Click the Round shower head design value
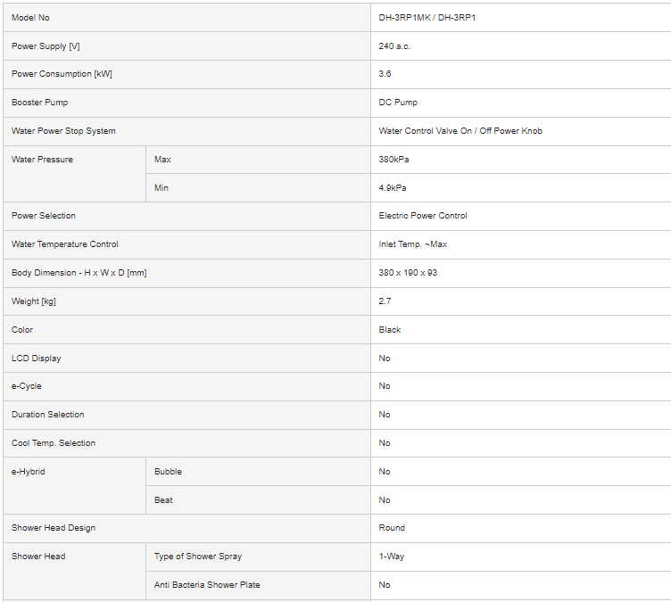This screenshot has width=671, height=602. click(392, 528)
